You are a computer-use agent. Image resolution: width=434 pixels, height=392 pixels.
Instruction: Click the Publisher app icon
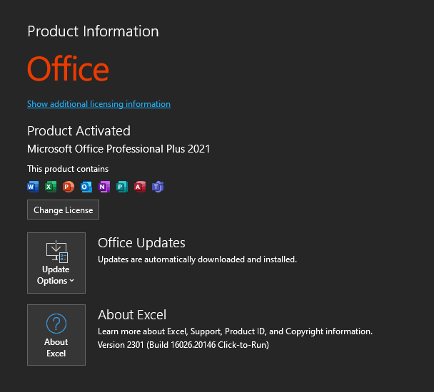pos(122,187)
